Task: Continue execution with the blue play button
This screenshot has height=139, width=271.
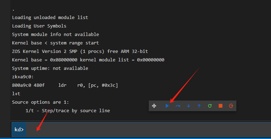Action: tap(167, 106)
